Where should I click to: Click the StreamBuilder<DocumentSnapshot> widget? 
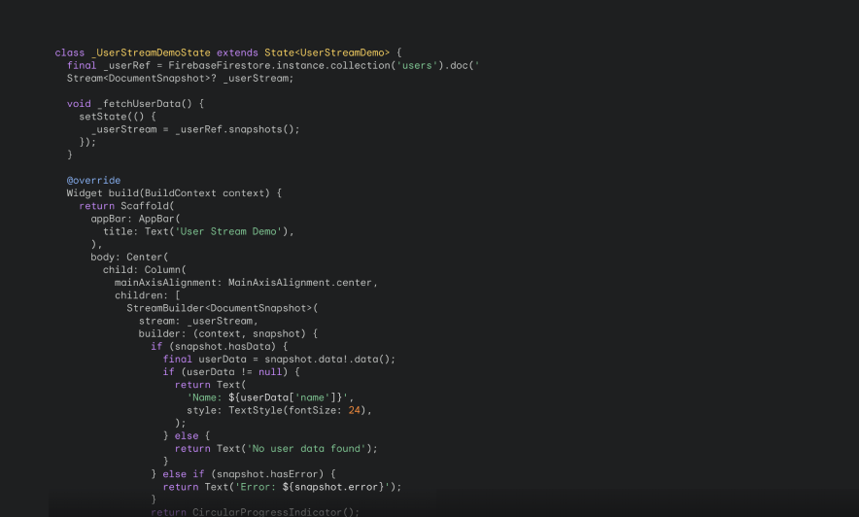pos(220,308)
